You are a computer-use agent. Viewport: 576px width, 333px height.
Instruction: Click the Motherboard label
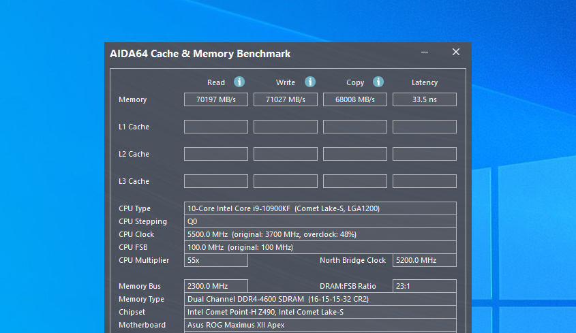tap(142, 325)
